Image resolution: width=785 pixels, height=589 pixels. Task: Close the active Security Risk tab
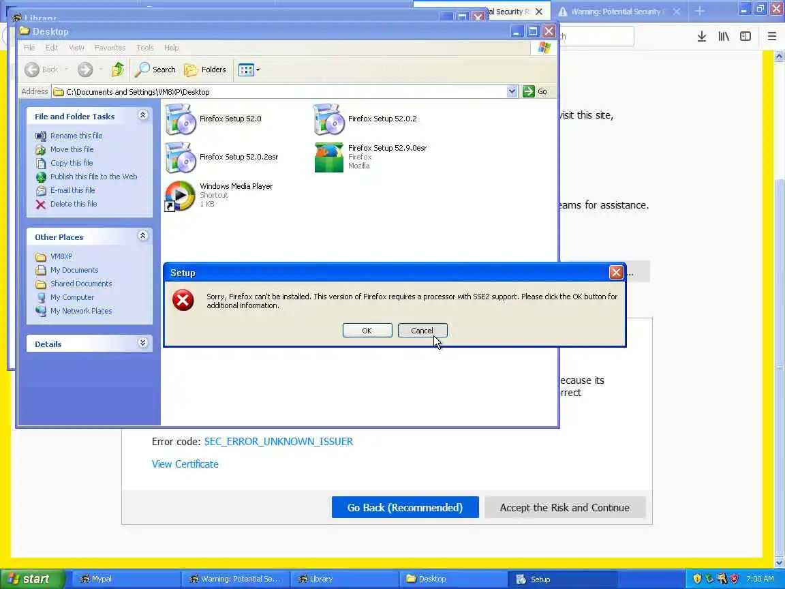pyautogui.click(x=539, y=12)
